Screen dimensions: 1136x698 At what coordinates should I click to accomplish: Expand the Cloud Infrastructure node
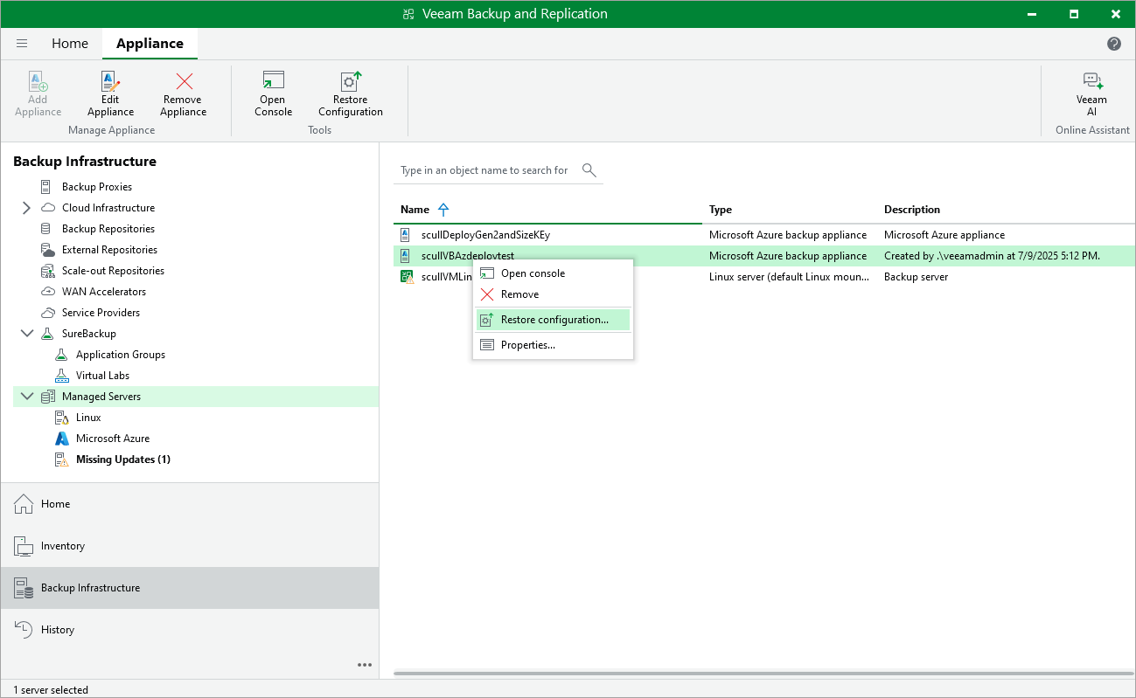26,208
